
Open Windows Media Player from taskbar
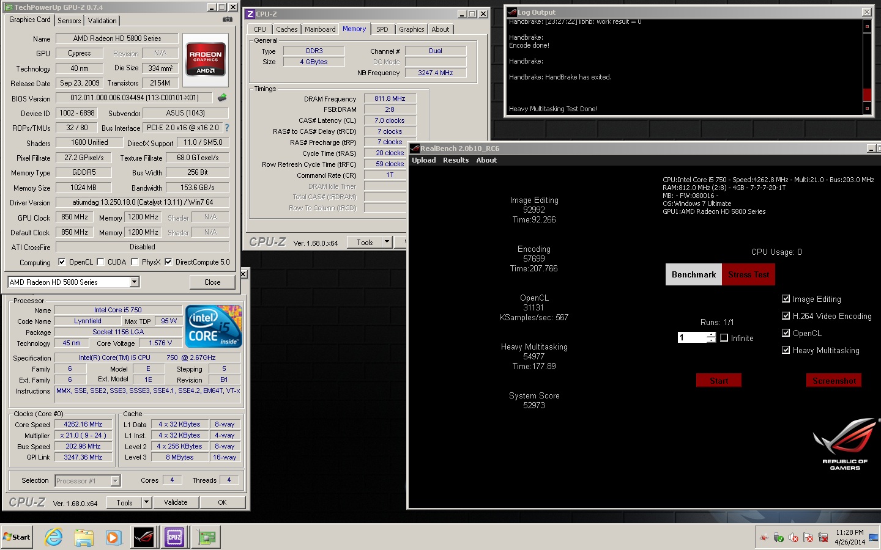coord(113,538)
